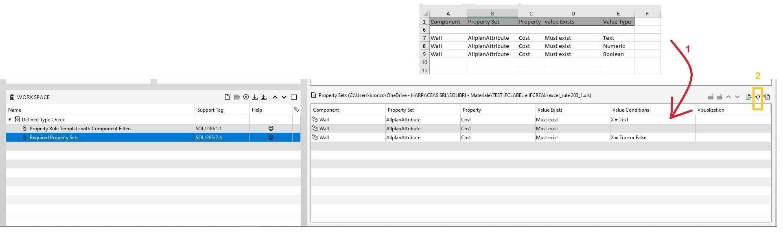Viewport: 783px width, 235px height.
Task: Click the link chain column header icon
Action: [x=296, y=110]
